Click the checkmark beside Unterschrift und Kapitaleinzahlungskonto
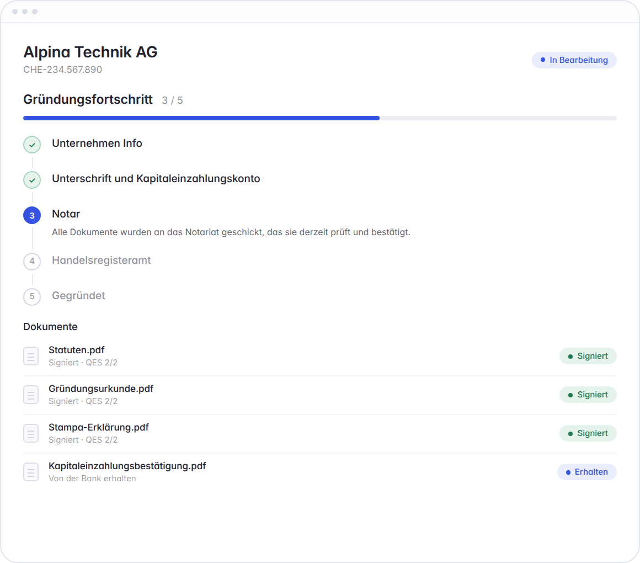 [32, 180]
